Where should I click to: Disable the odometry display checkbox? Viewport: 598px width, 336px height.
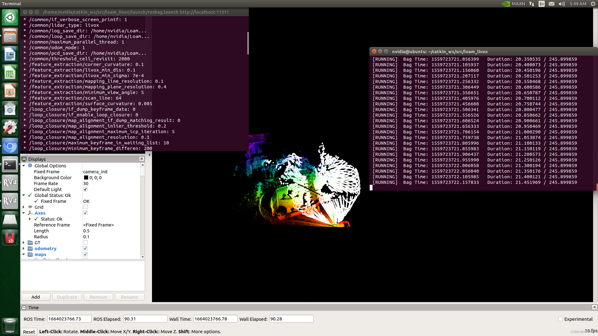[x=85, y=248]
